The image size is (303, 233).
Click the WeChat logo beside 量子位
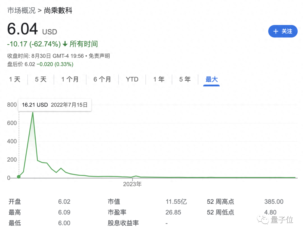263,220
